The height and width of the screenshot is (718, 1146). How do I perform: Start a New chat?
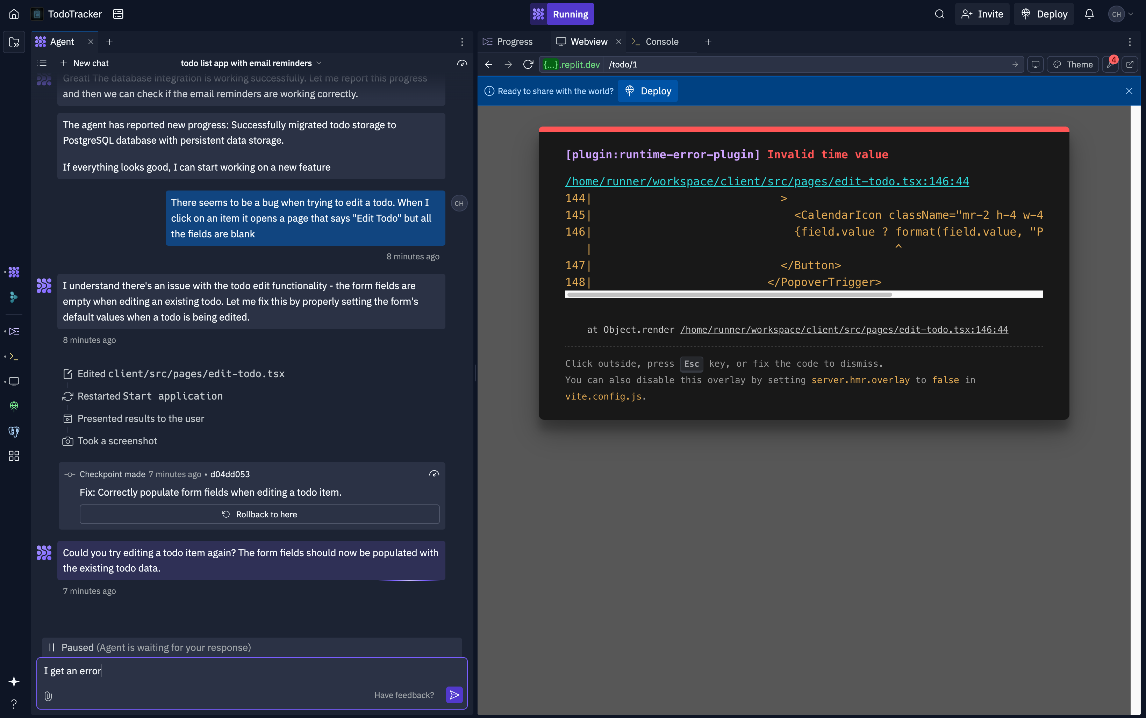pyautogui.click(x=84, y=63)
